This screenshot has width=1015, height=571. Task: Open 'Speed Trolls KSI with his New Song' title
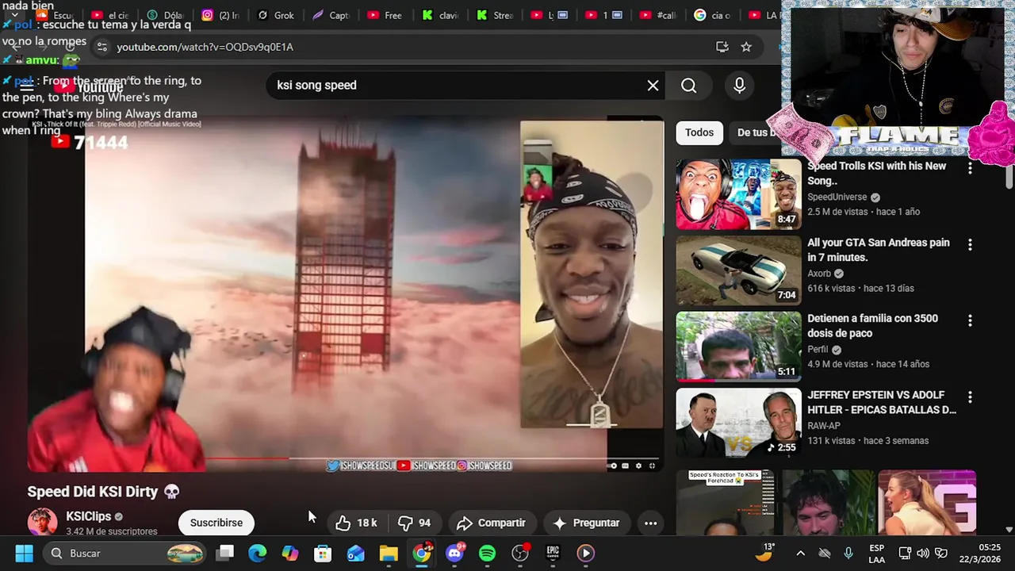876,174
